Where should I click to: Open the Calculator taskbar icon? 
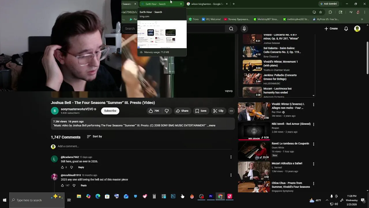tap(154, 196)
